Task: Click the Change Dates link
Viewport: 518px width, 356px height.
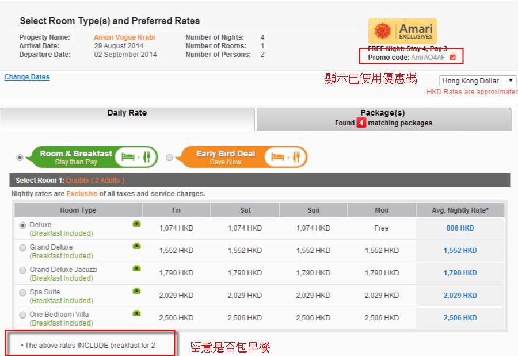Action: click(x=27, y=77)
